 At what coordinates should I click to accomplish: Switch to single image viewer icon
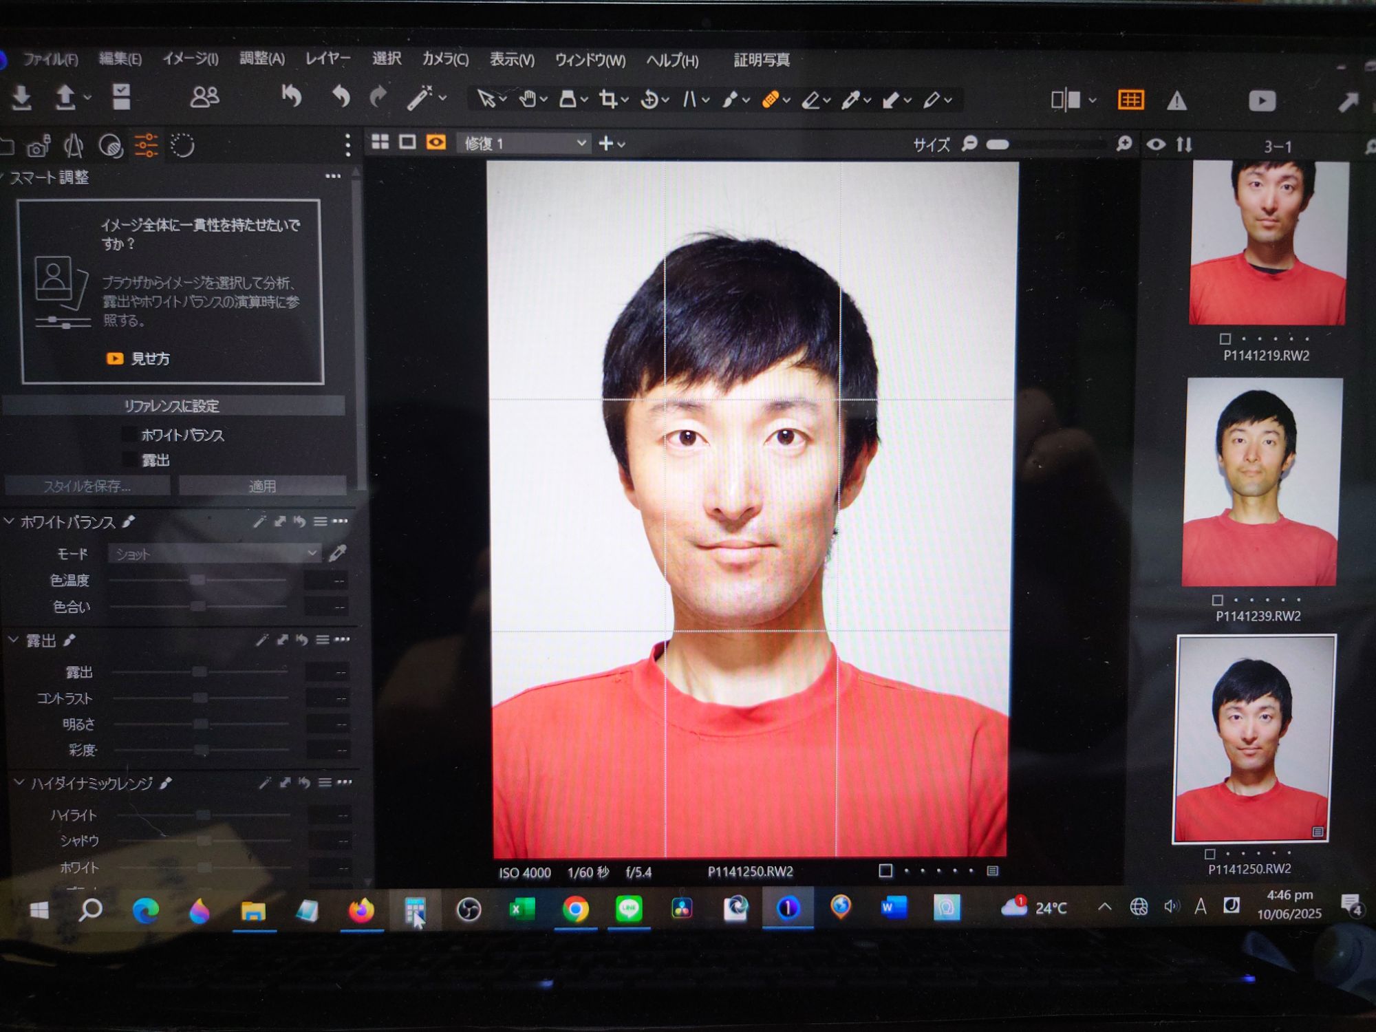407,142
